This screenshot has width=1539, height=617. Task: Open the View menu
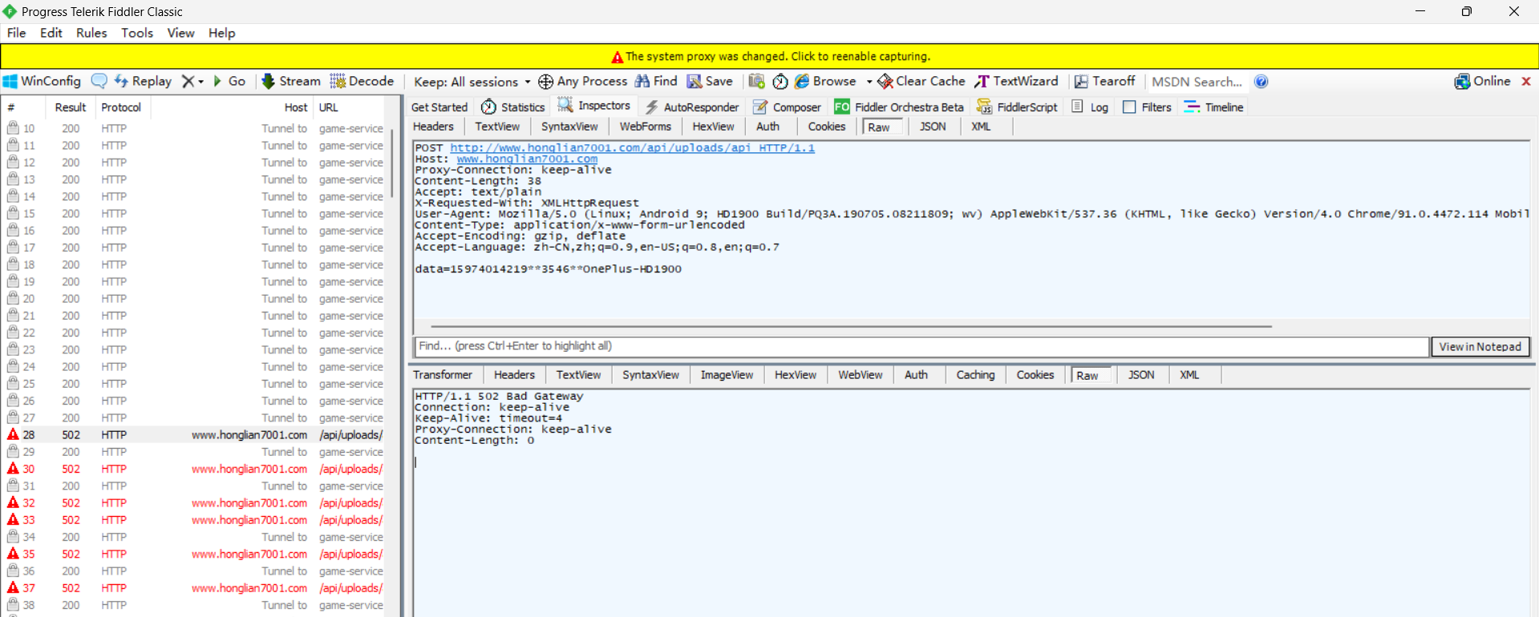click(180, 33)
